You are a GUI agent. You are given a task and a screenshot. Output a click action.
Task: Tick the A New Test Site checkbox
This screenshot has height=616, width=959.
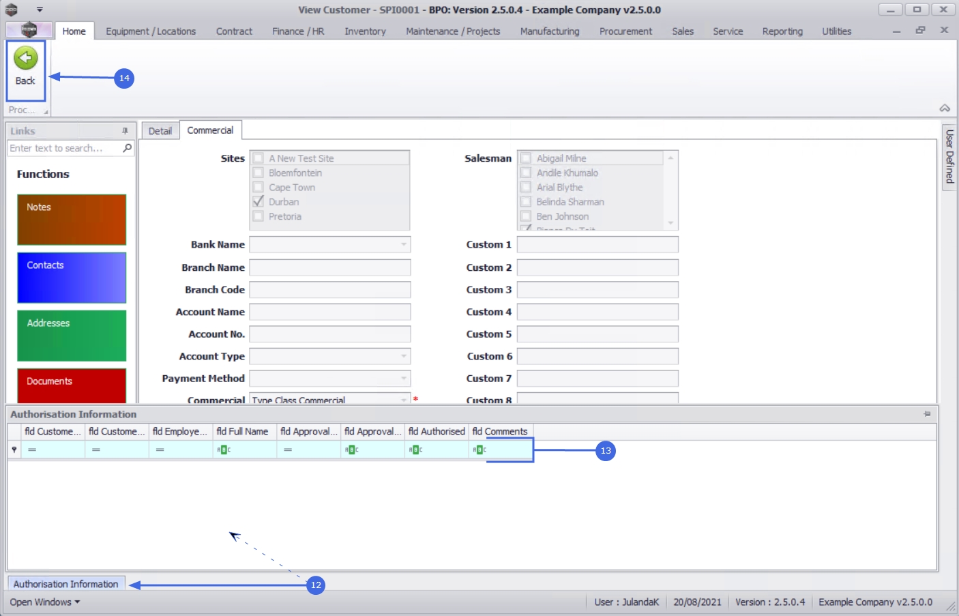click(x=259, y=158)
